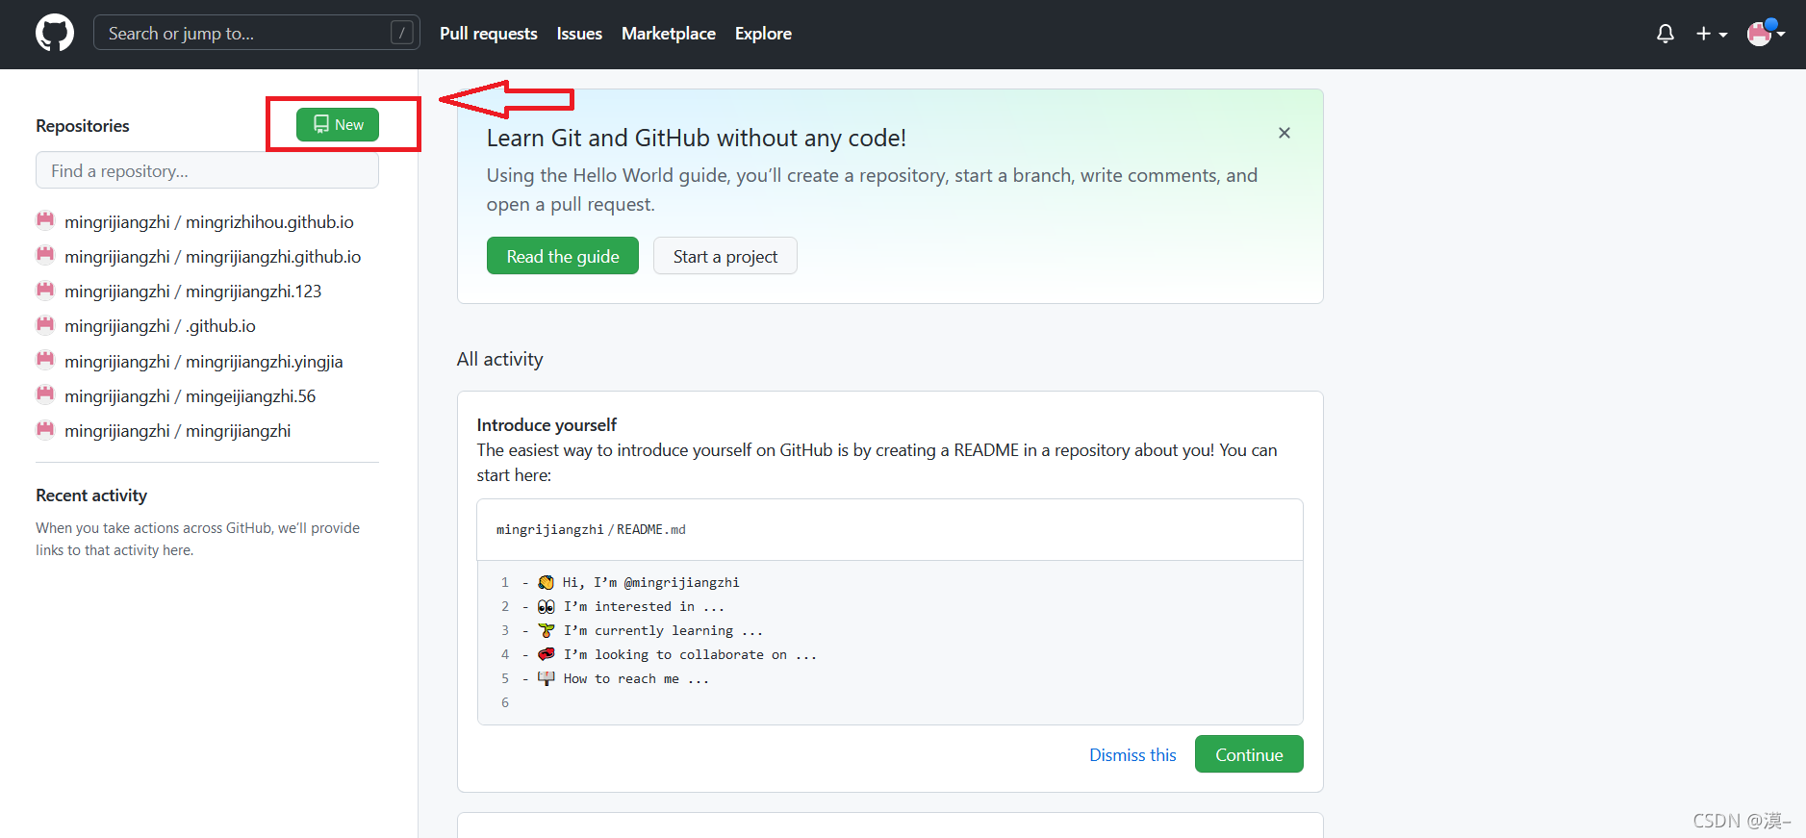This screenshot has width=1806, height=838.
Task: Open repository mingeijiangzhi.56
Action: 190,396
